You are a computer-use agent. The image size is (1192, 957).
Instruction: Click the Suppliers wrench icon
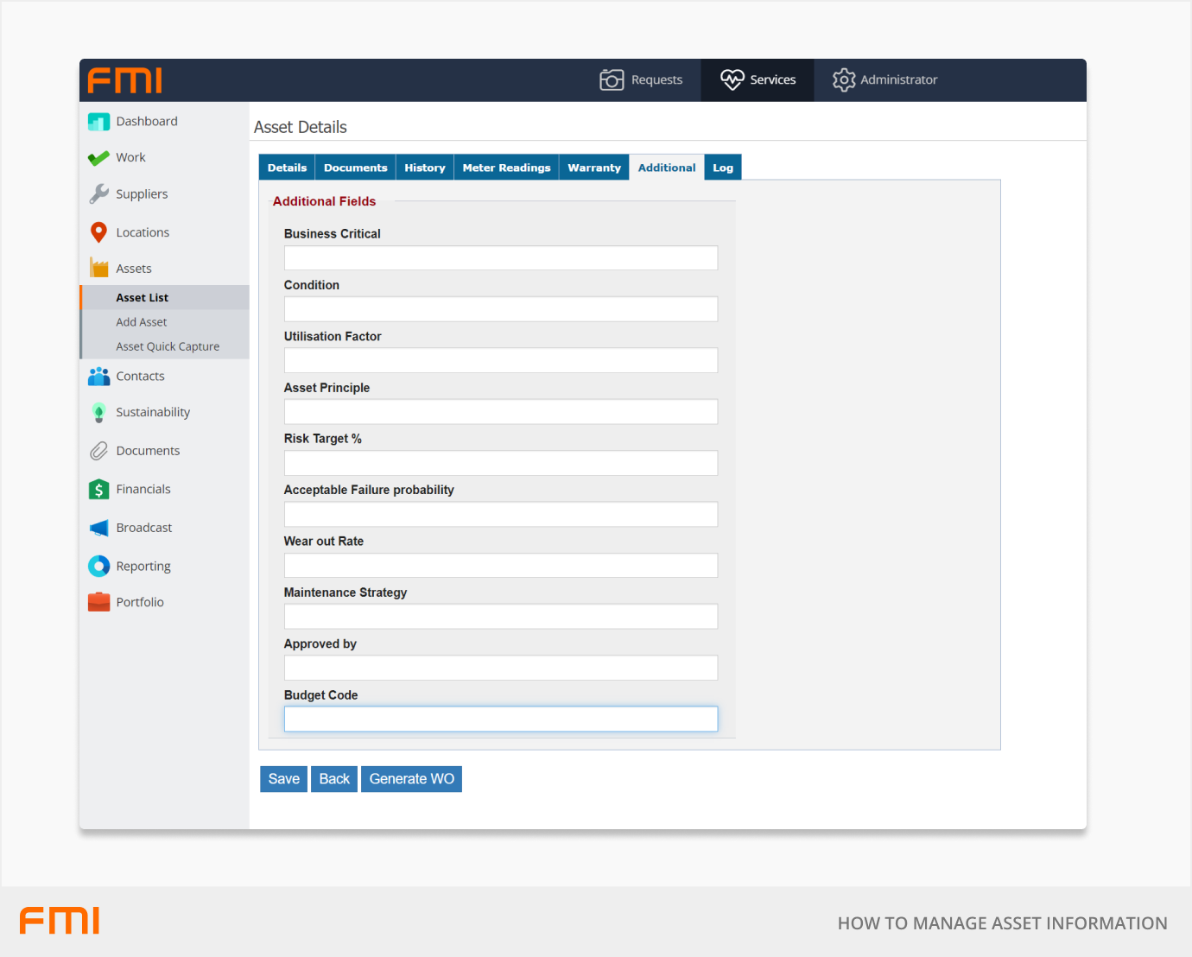(98, 194)
